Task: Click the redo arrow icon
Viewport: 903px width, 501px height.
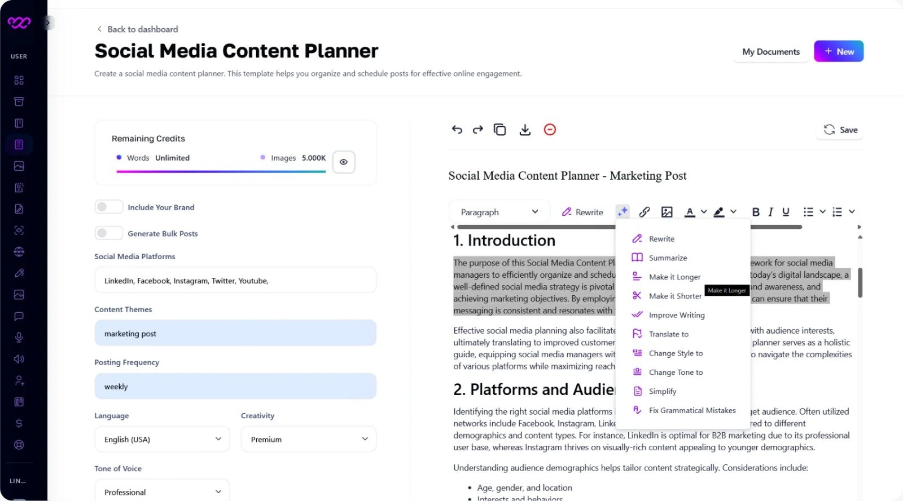Action: [478, 130]
